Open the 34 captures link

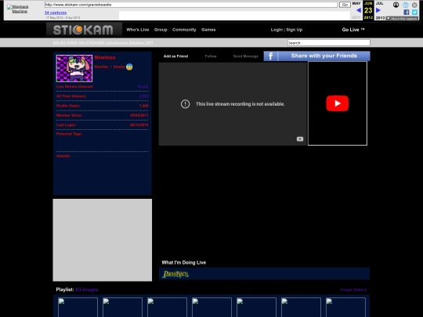coord(56,13)
